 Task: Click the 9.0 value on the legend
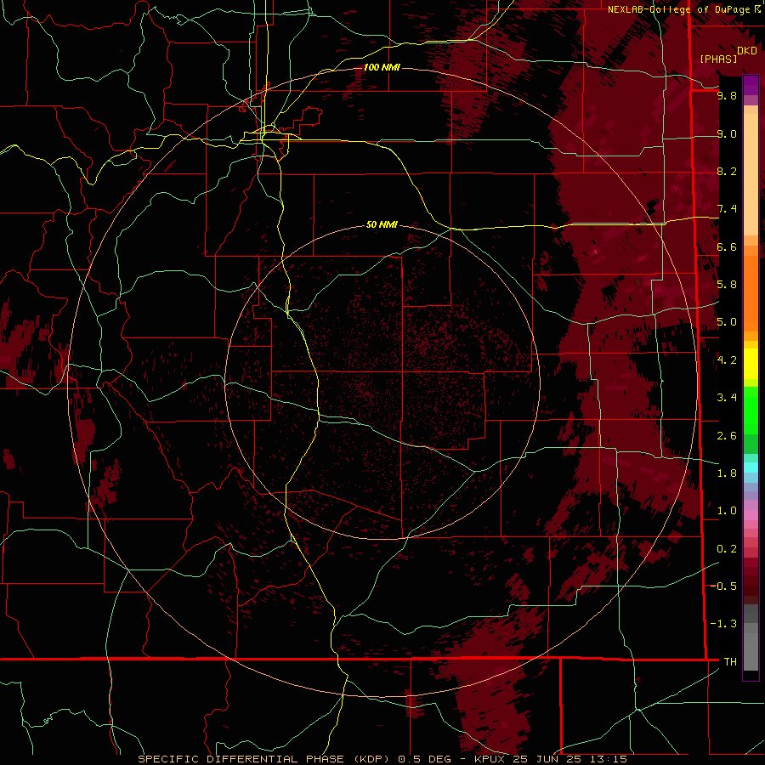coord(727,134)
